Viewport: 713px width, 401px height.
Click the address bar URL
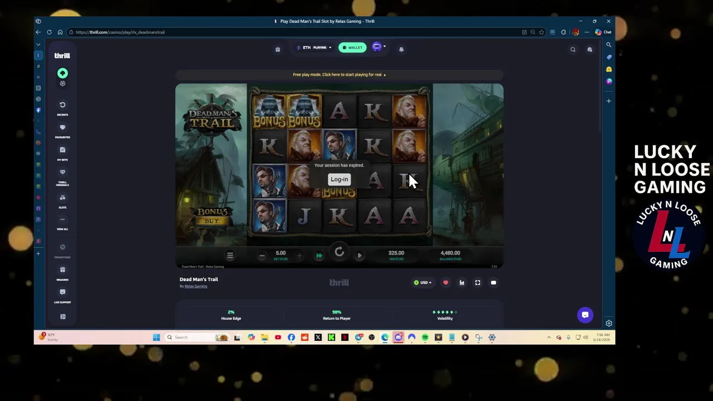(120, 32)
